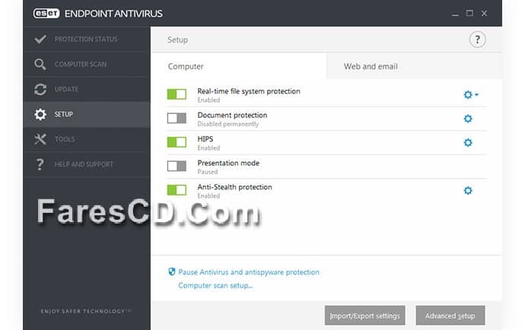Open help with the round question mark button
525x330 pixels.
coord(477,40)
